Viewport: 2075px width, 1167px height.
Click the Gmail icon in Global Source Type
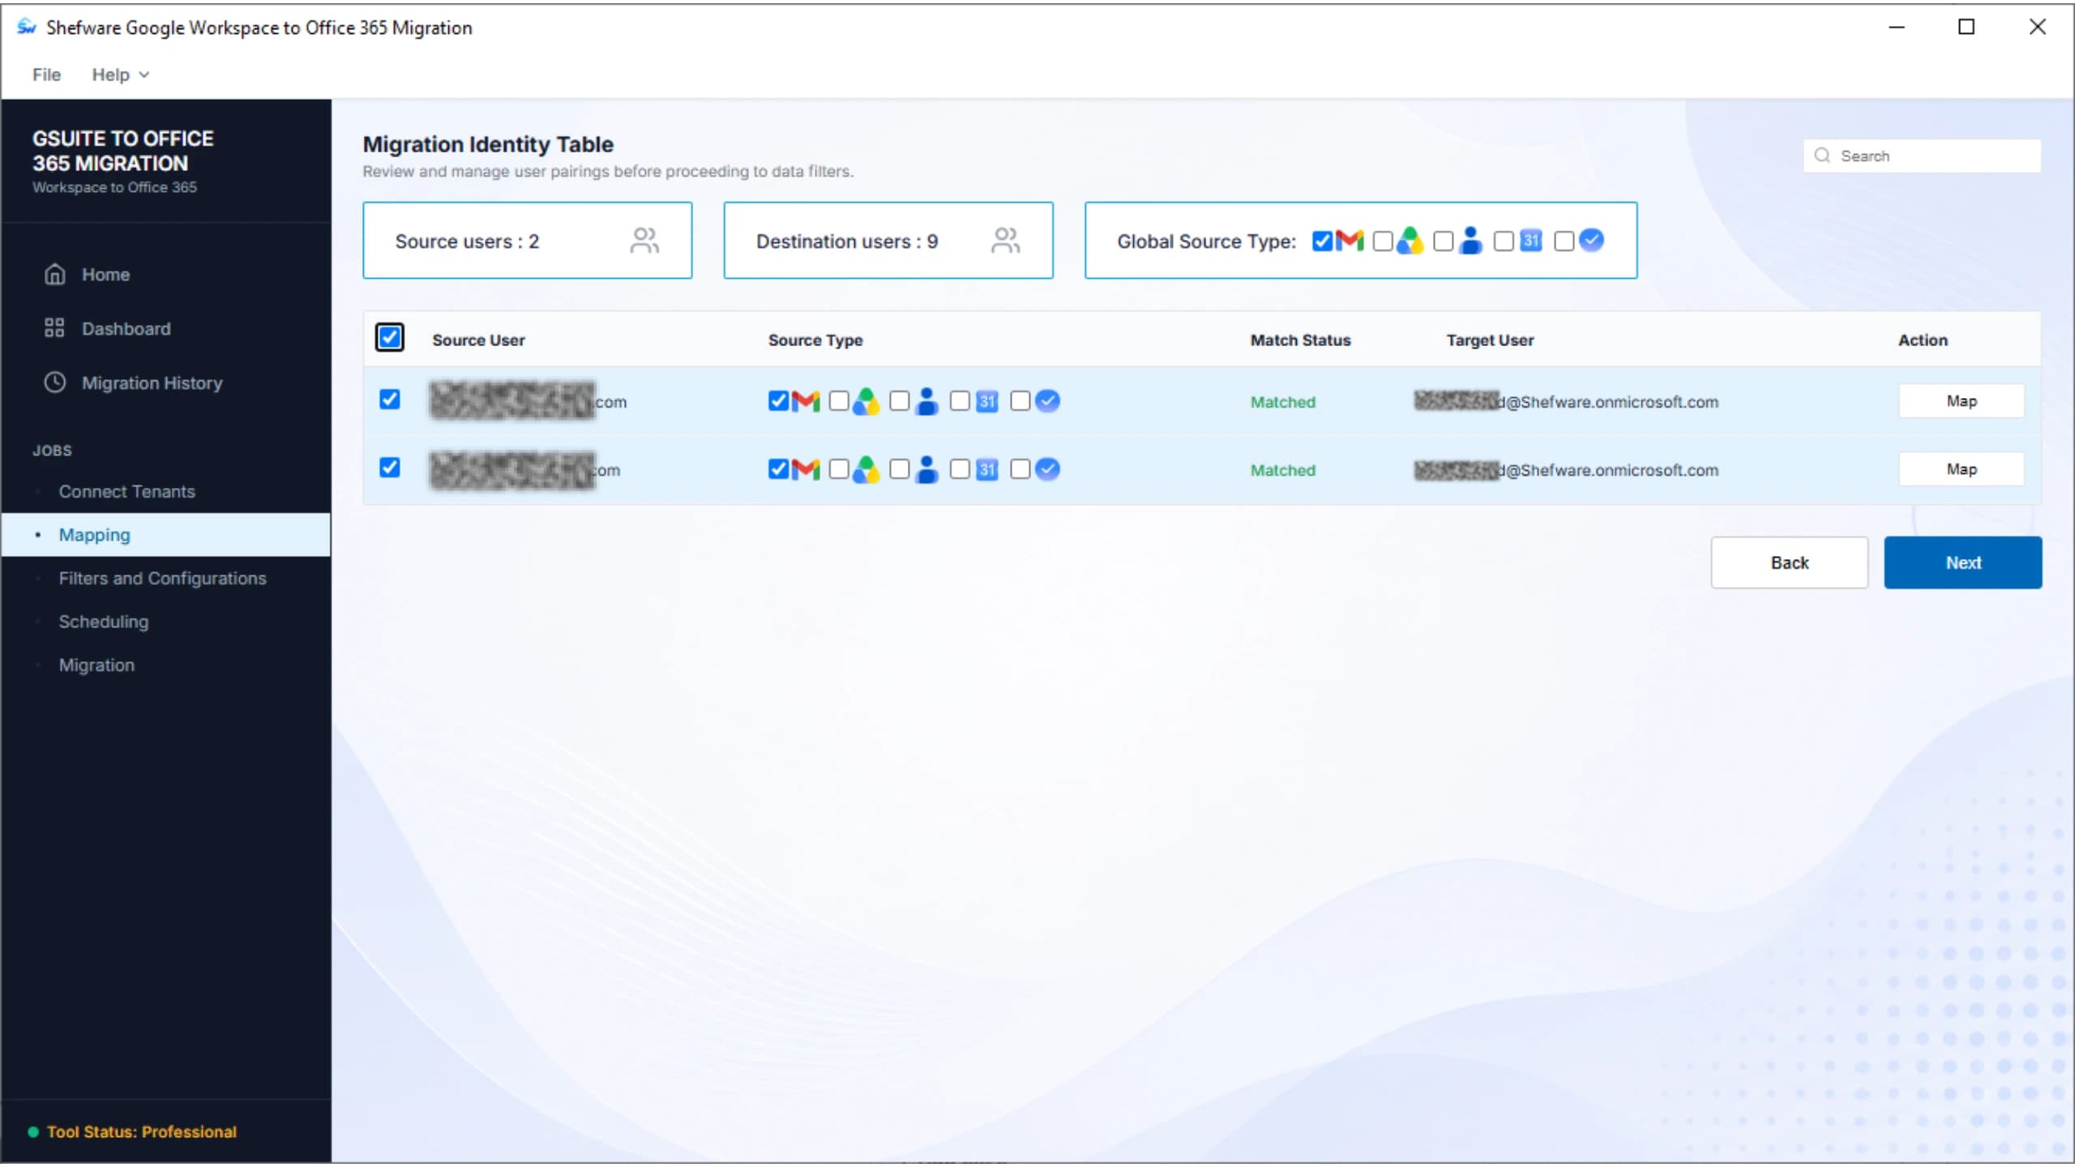pos(1349,241)
